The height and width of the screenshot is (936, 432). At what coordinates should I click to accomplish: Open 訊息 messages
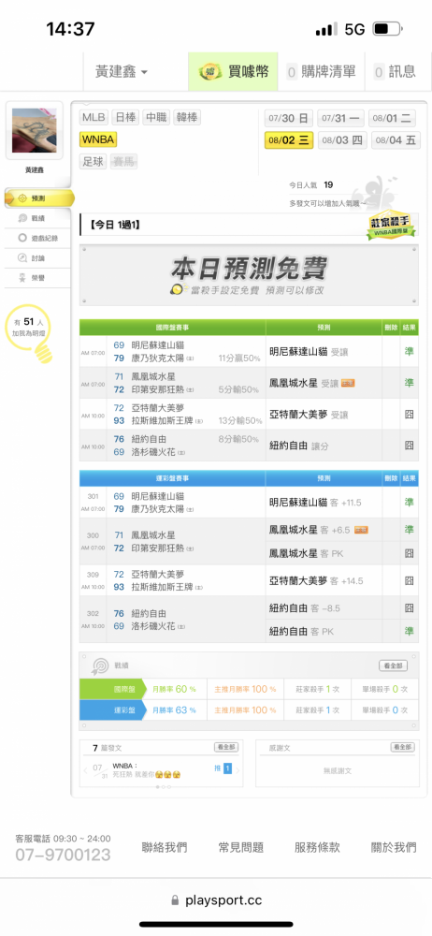pos(395,72)
